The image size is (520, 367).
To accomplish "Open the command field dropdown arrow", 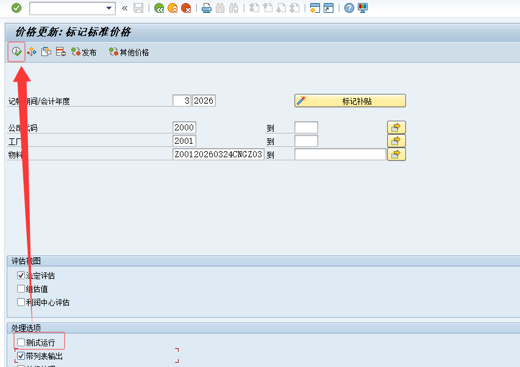I will pyautogui.click(x=110, y=8).
